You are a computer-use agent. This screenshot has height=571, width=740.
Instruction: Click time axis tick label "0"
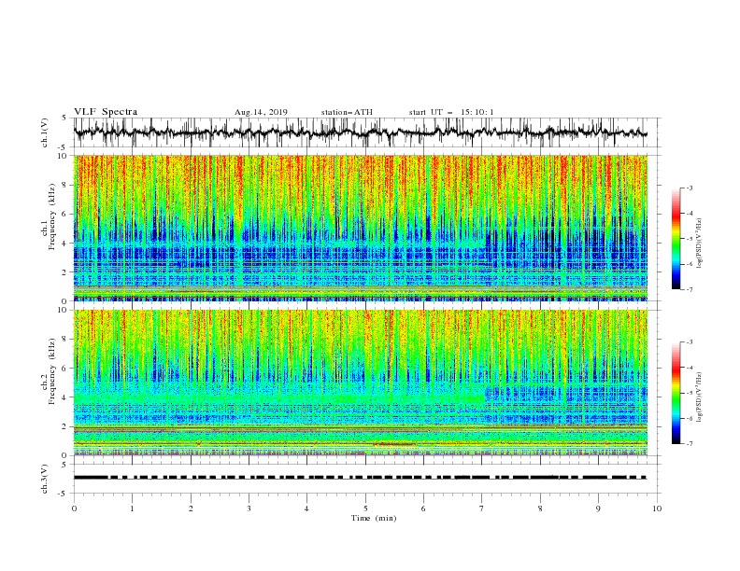74,508
